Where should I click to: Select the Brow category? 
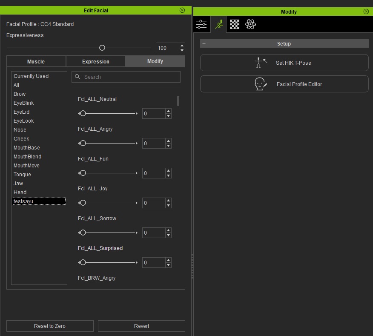click(x=20, y=94)
